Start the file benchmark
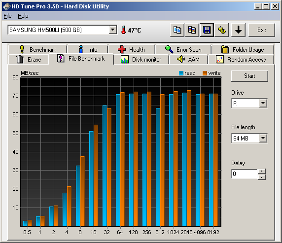Image resolution: width=282 pixels, height=243 pixels. click(x=249, y=76)
